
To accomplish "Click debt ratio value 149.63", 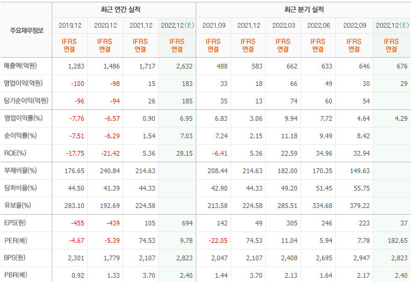I will [360, 171].
